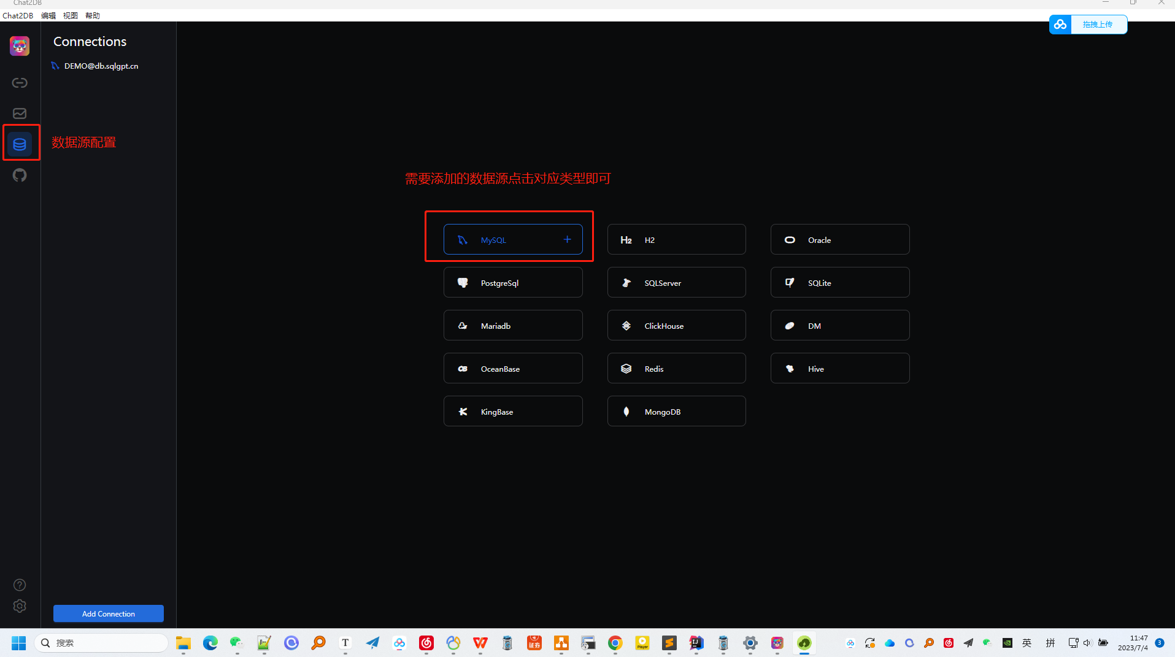
Task: Open the Windows Start menu
Action: pyautogui.click(x=19, y=643)
